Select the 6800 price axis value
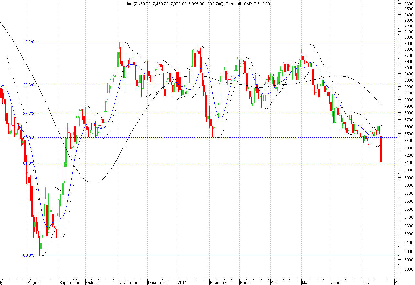 [409, 185]
